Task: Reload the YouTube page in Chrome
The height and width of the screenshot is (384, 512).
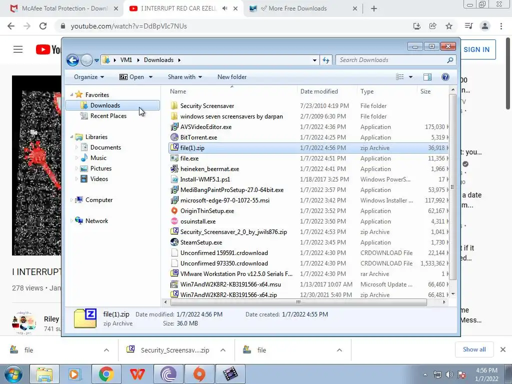Action: (43, 26)
